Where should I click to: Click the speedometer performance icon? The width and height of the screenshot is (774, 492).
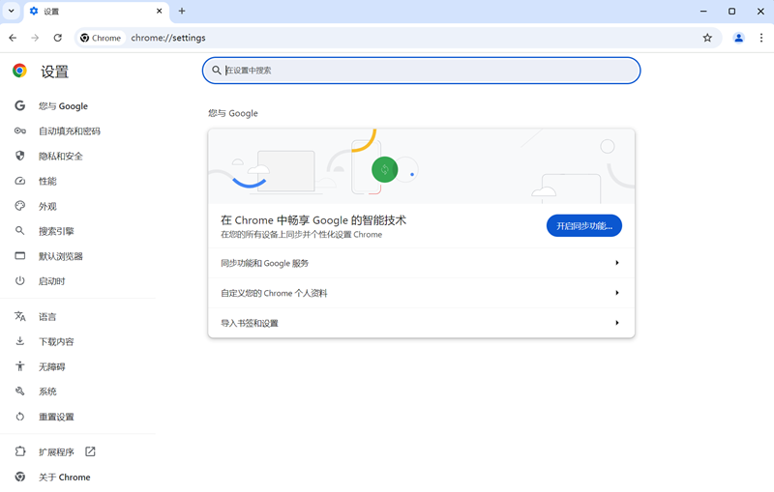[x=19, y=181]
